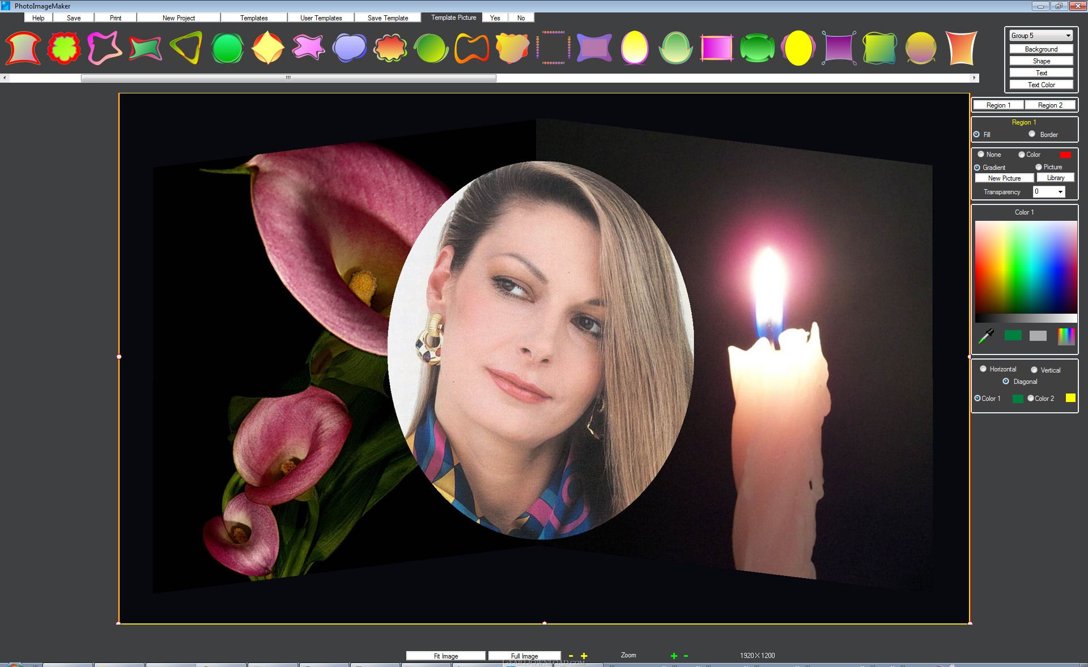Select the orange outlined wavy shape

click(472, 48)
